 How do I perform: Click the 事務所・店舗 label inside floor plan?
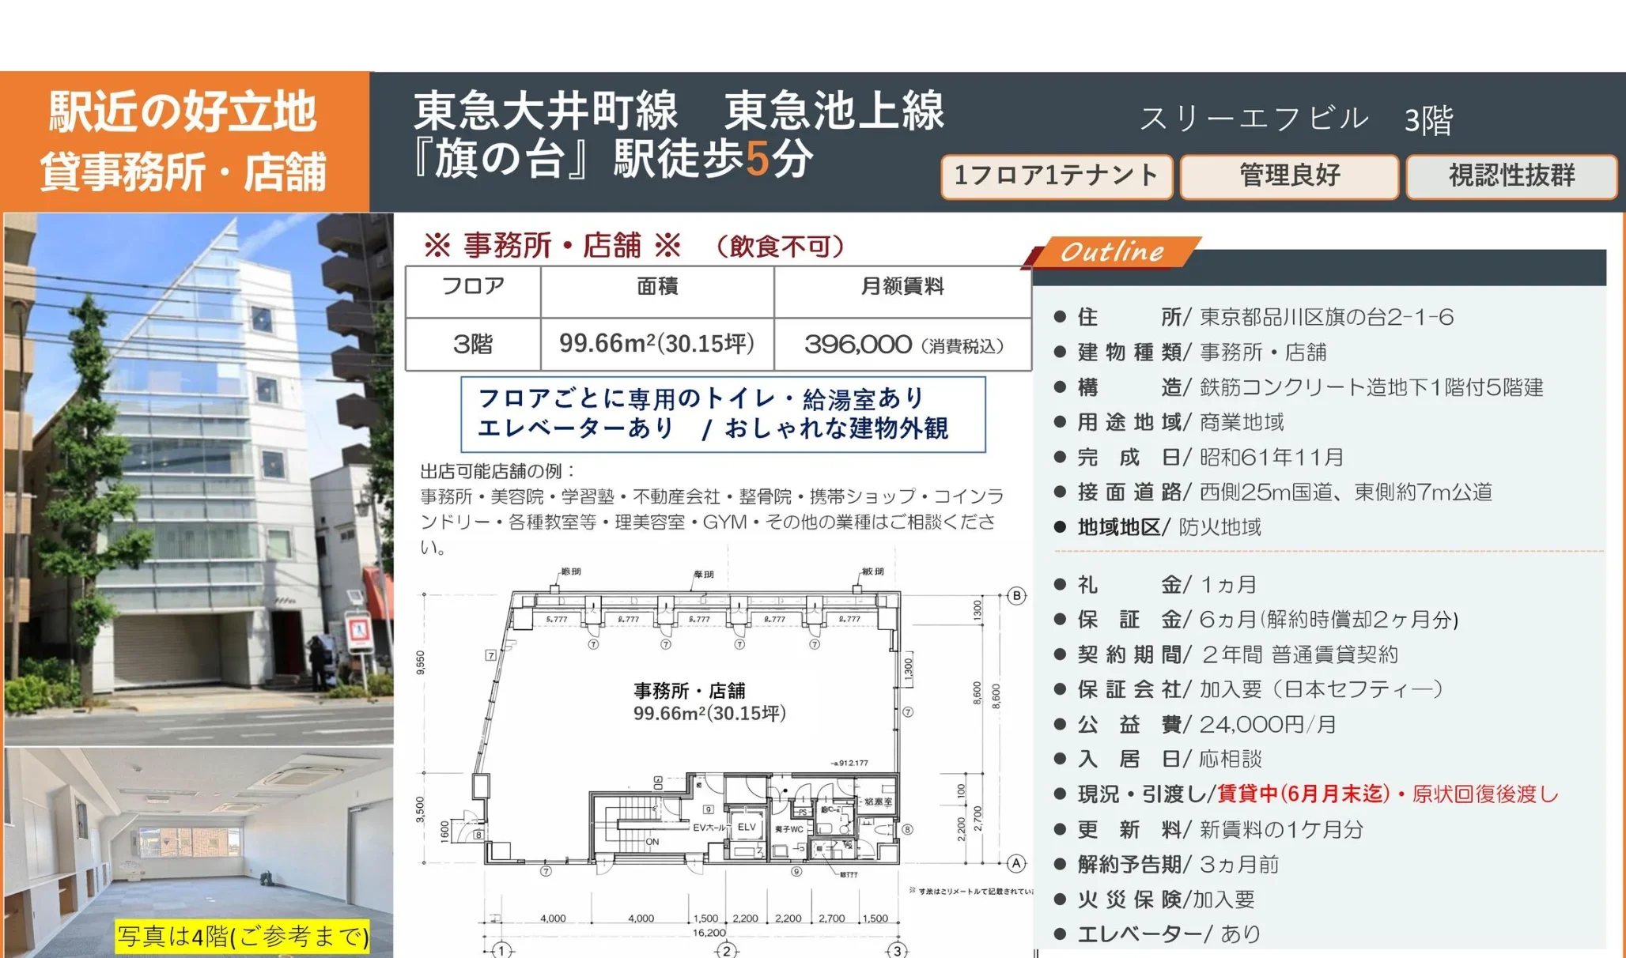[x=689, y=691]
